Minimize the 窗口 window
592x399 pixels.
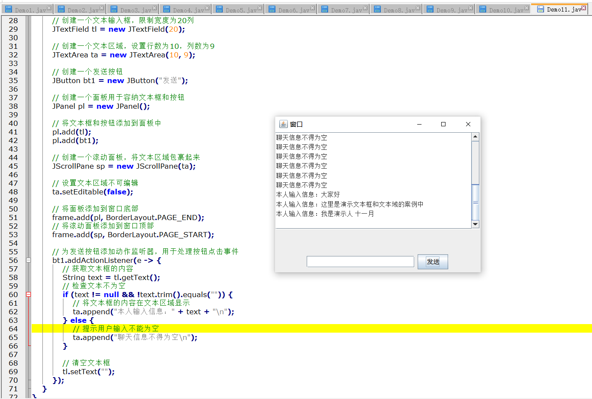tap(419, 124)
